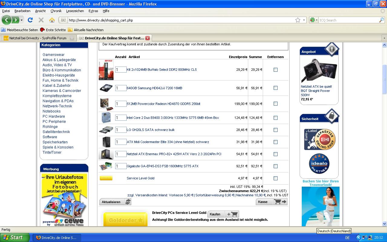The height and width of the screenshot is (242, 387).
Task: Open the Home page icon
Action: (x=52, y=20)
